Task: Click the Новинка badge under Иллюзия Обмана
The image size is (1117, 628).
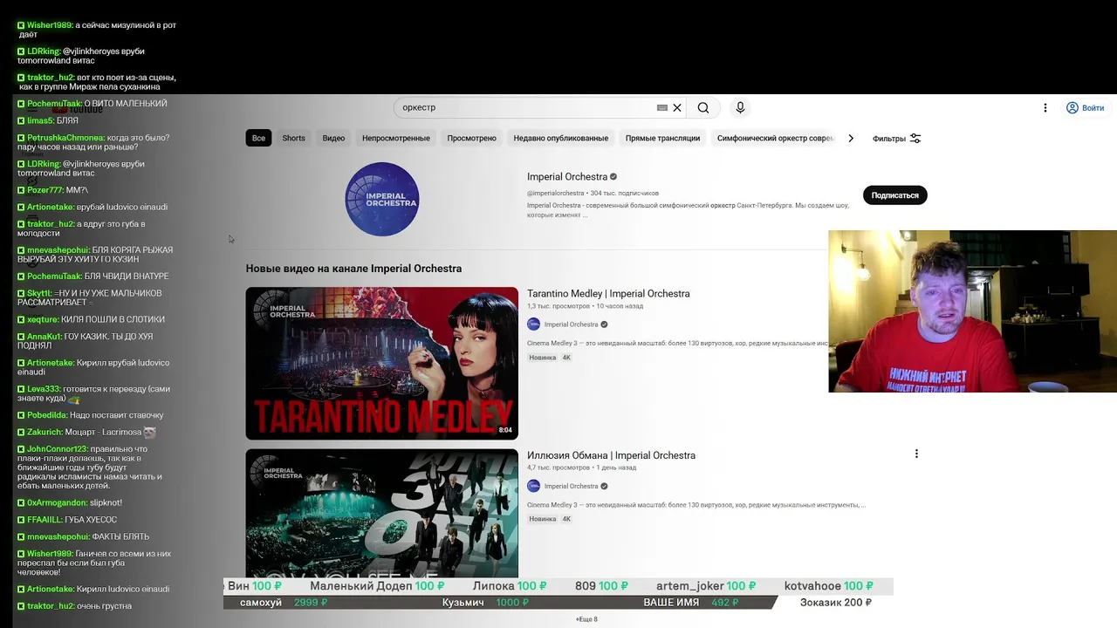Action: tap(542, 519)
